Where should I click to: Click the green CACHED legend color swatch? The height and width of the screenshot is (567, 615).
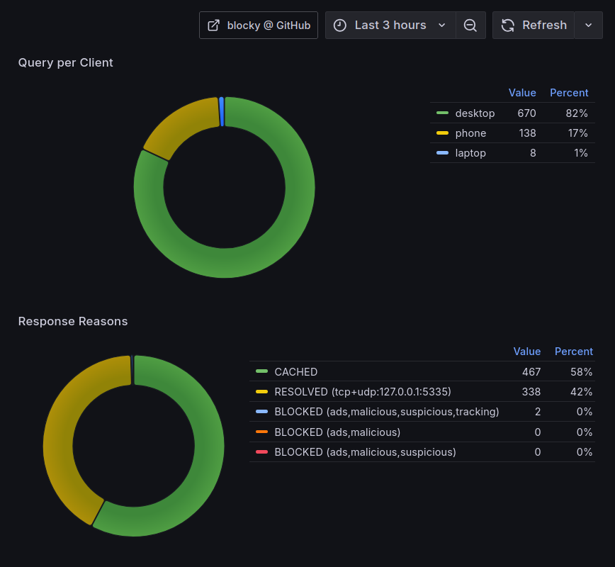pos(262,372)
